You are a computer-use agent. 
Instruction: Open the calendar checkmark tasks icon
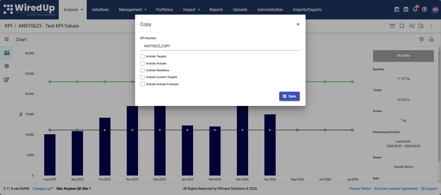point(406,9)
